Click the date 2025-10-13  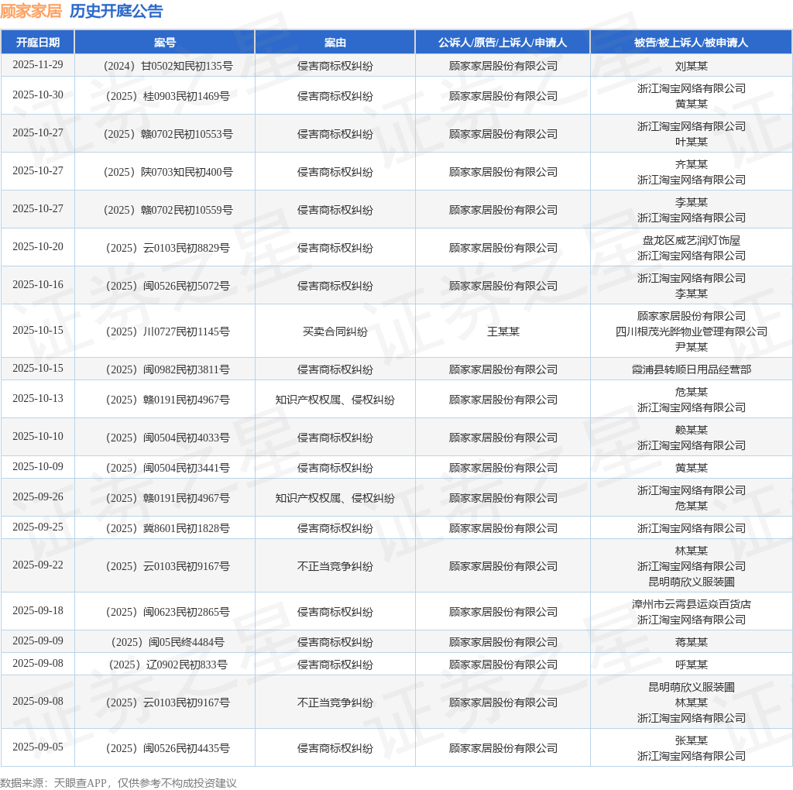[x=38, y=399]
